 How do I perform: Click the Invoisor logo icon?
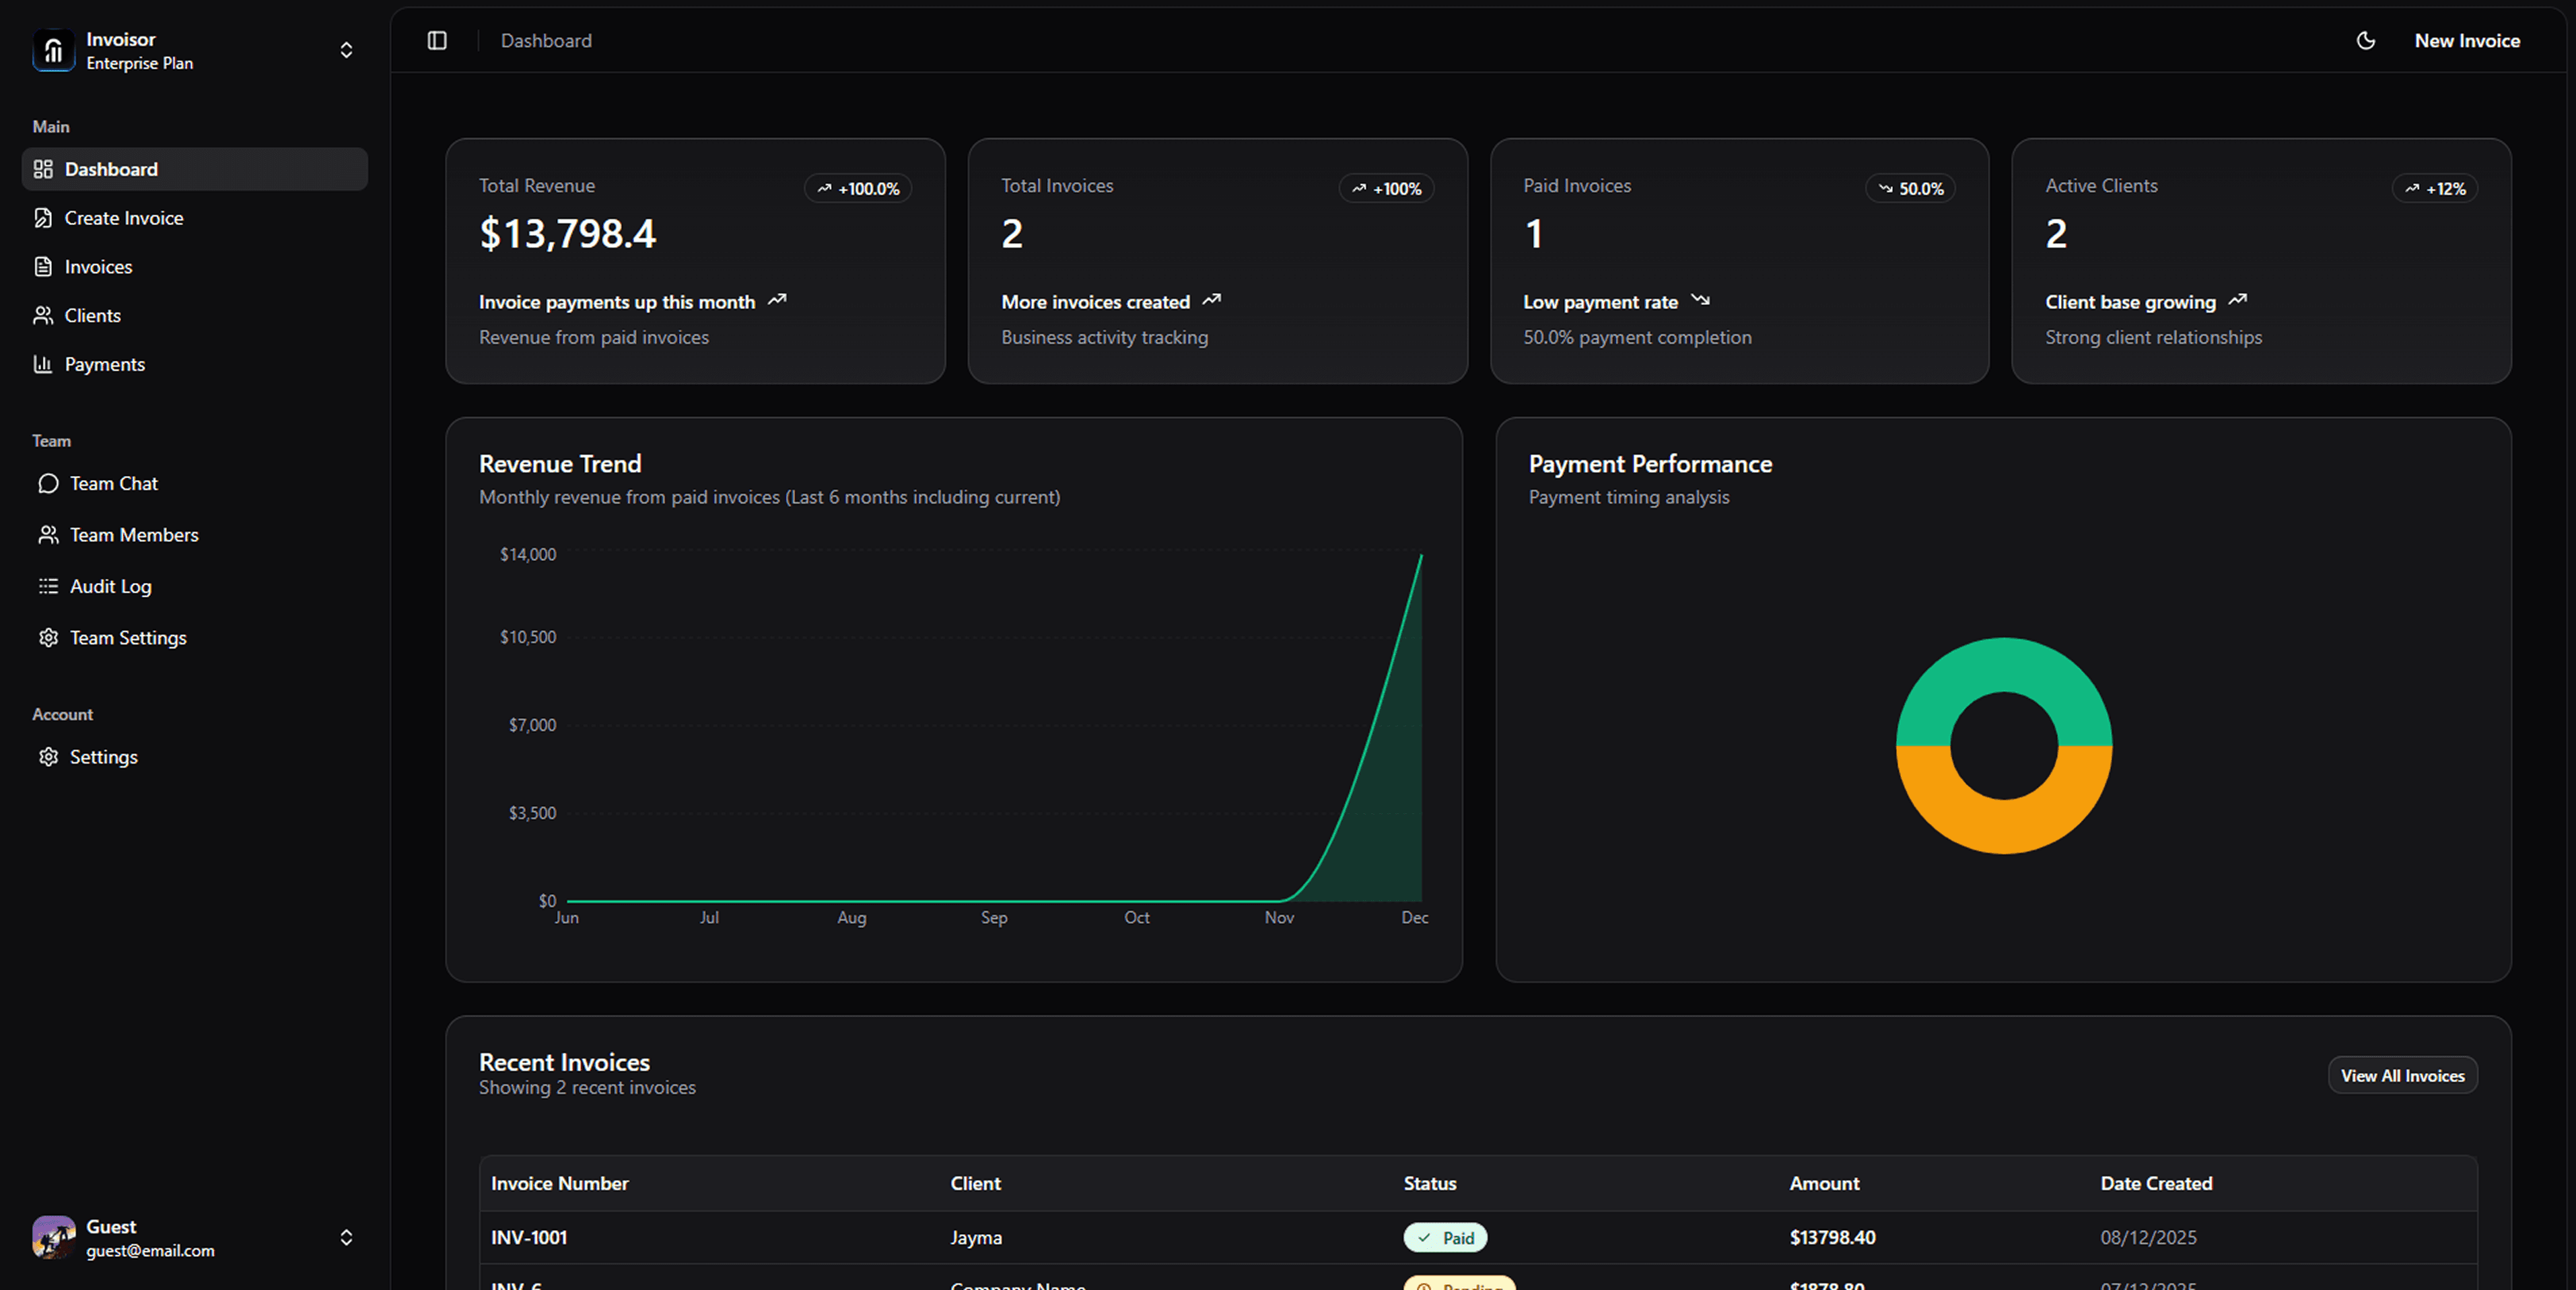pyautogui.click(x=53, y=50)
